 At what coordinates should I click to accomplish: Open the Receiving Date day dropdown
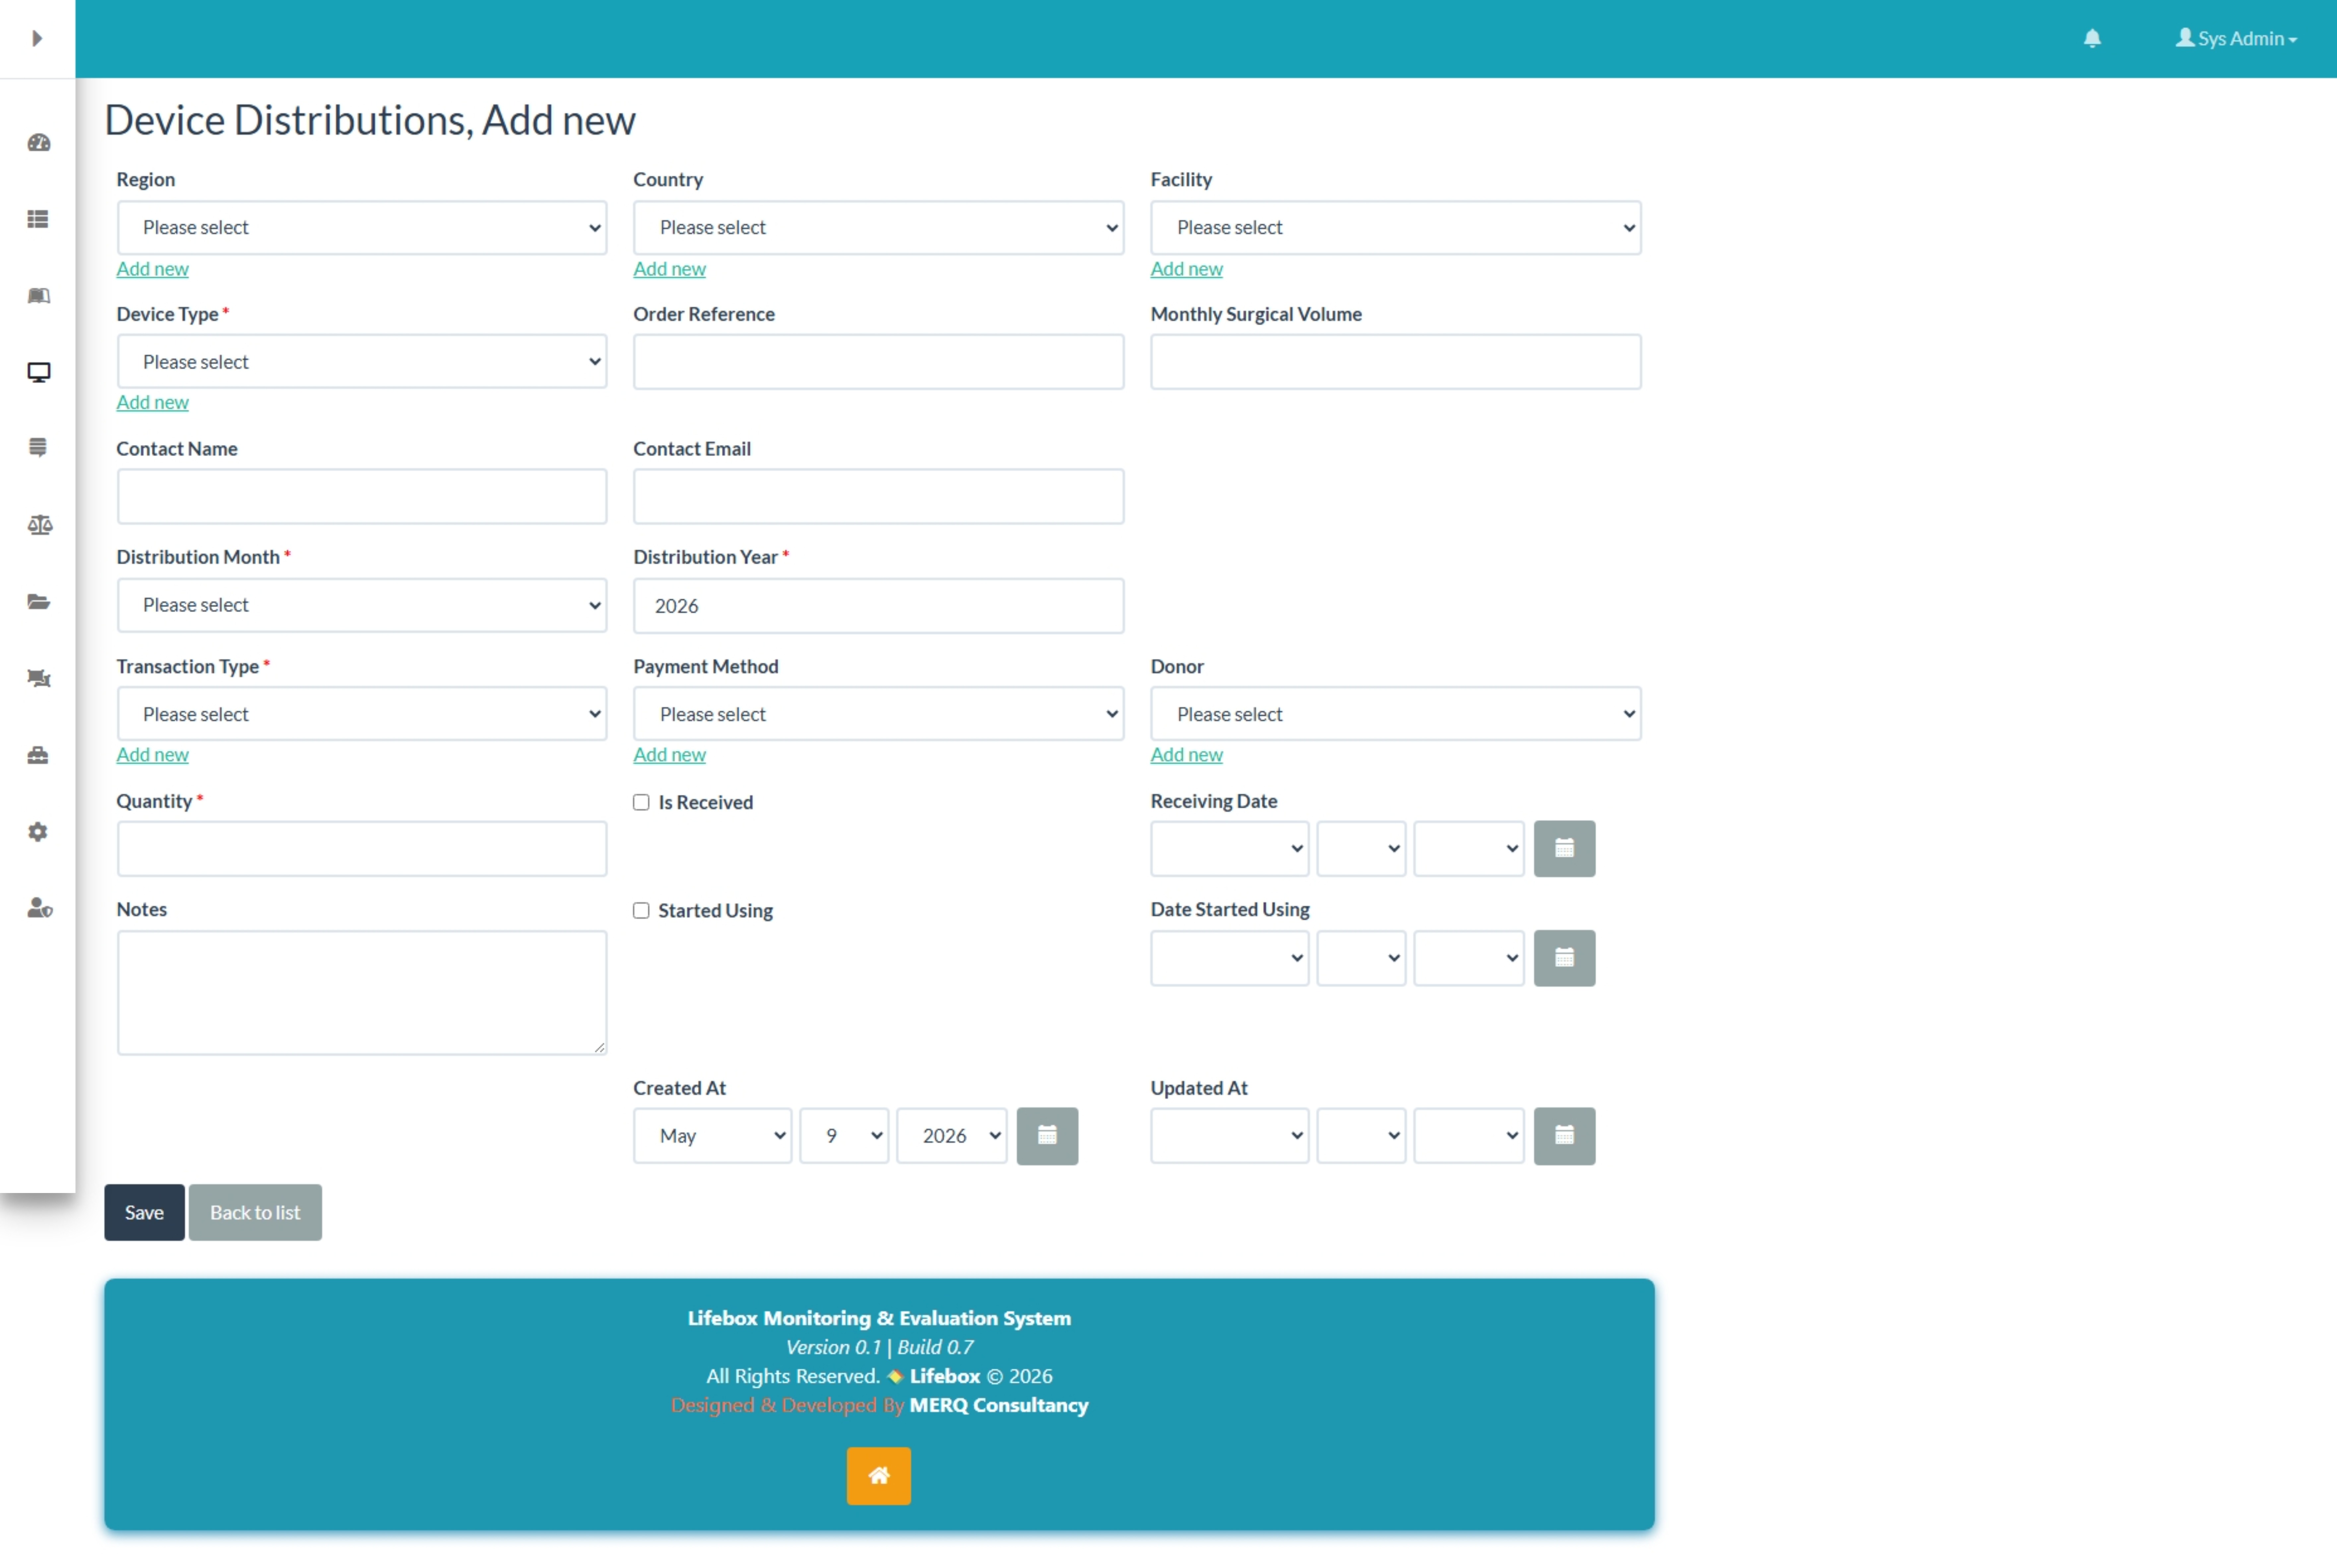1361,849
